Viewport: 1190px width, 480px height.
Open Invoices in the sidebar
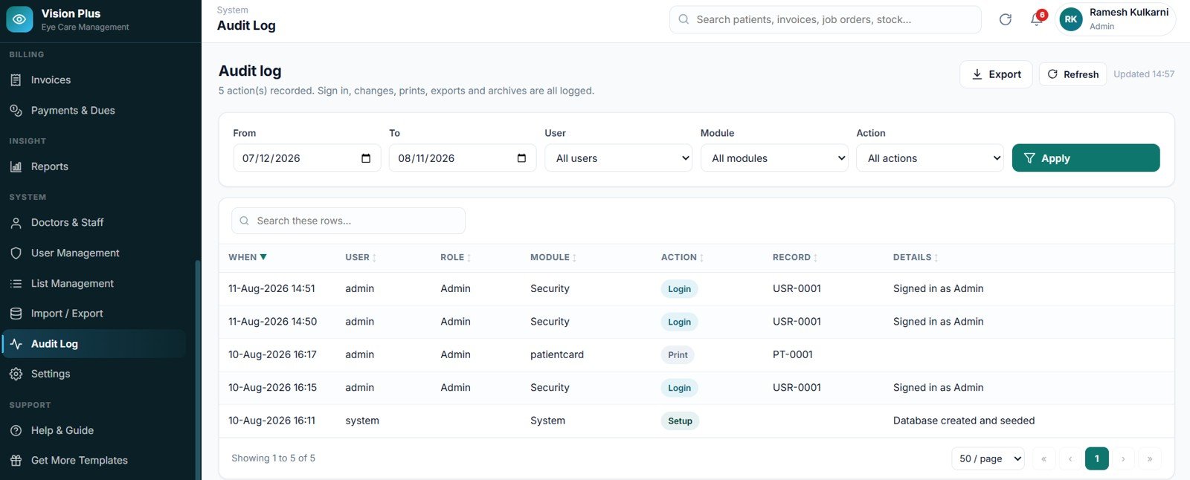click(94, 80)
